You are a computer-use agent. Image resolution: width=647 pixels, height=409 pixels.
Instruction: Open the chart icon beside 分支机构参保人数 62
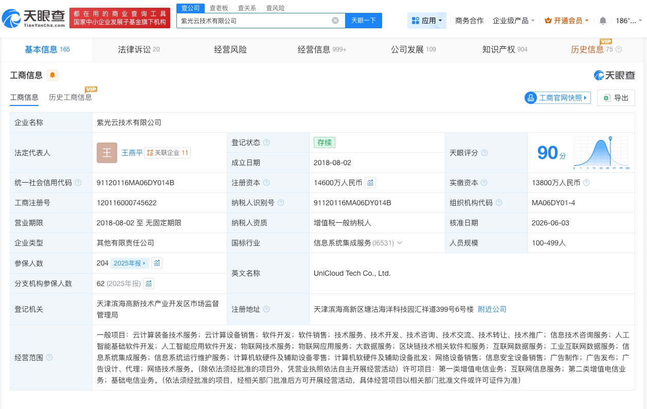tap(149, 283)
